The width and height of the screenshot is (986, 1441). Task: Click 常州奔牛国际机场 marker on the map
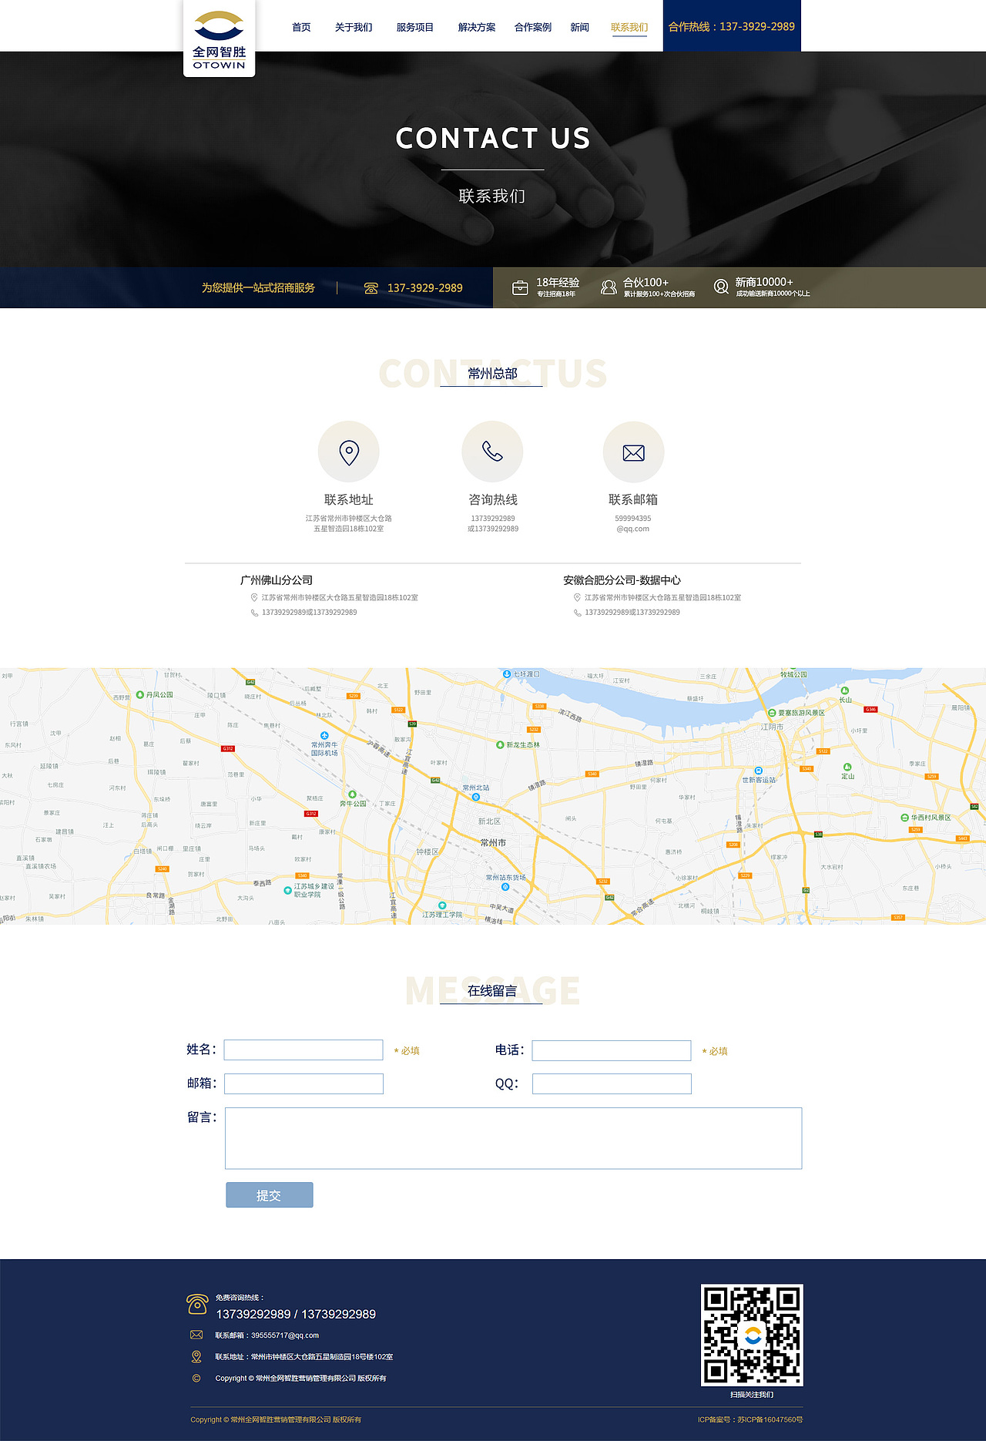coord(324,736)
